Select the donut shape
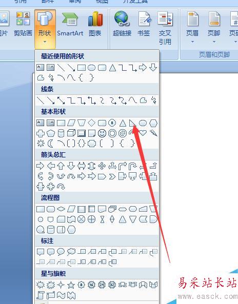This screenshot has height=304, width=238. (x=112, y=133)
